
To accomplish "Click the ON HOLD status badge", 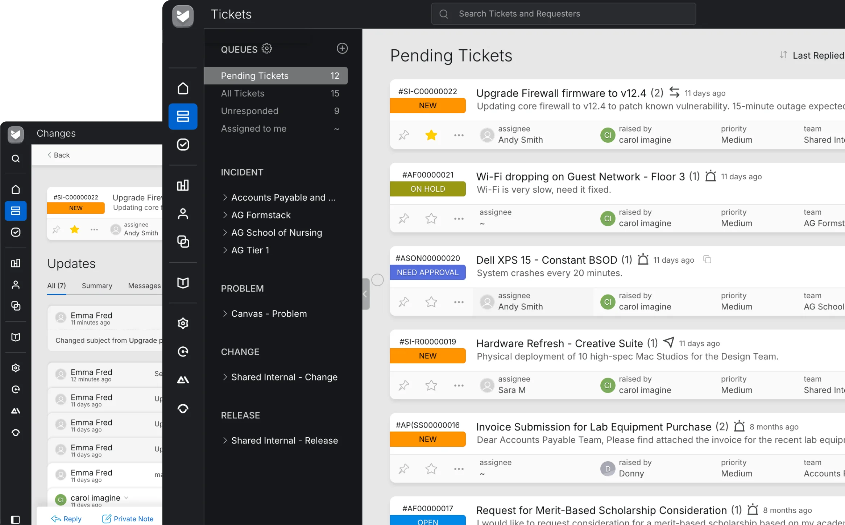I will 428,189.
